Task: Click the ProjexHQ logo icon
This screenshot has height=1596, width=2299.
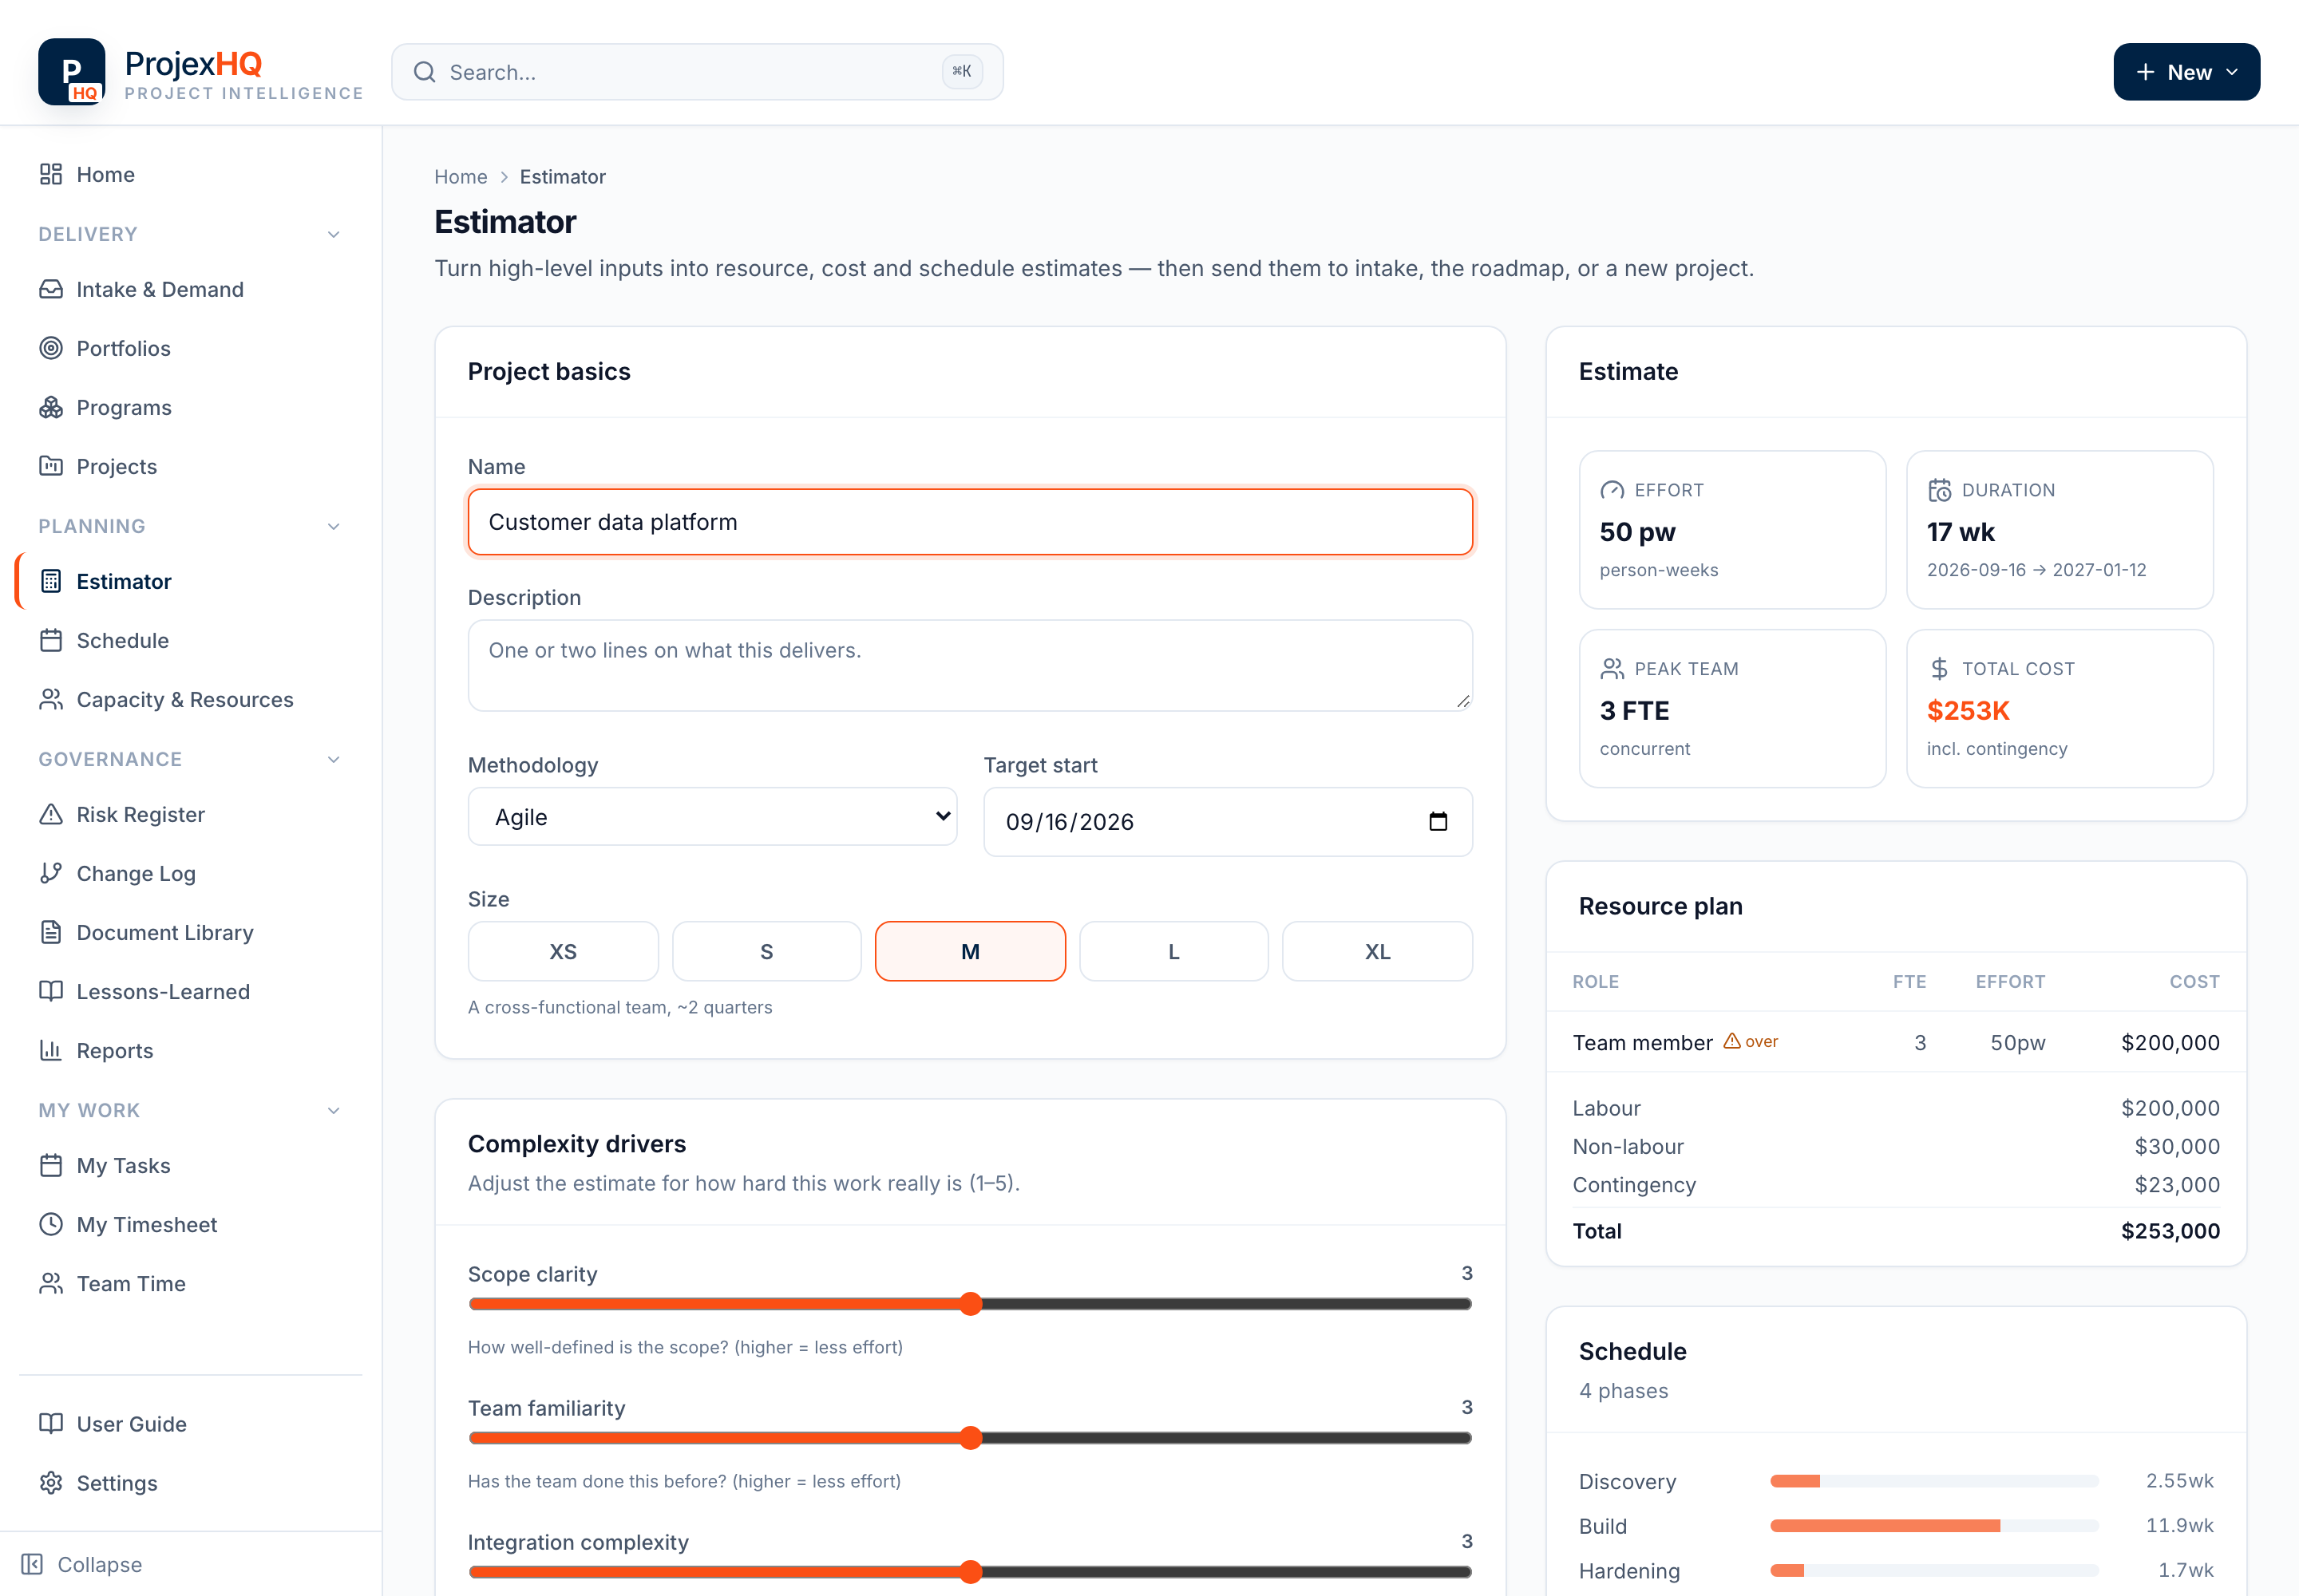Action: point(71,71)
